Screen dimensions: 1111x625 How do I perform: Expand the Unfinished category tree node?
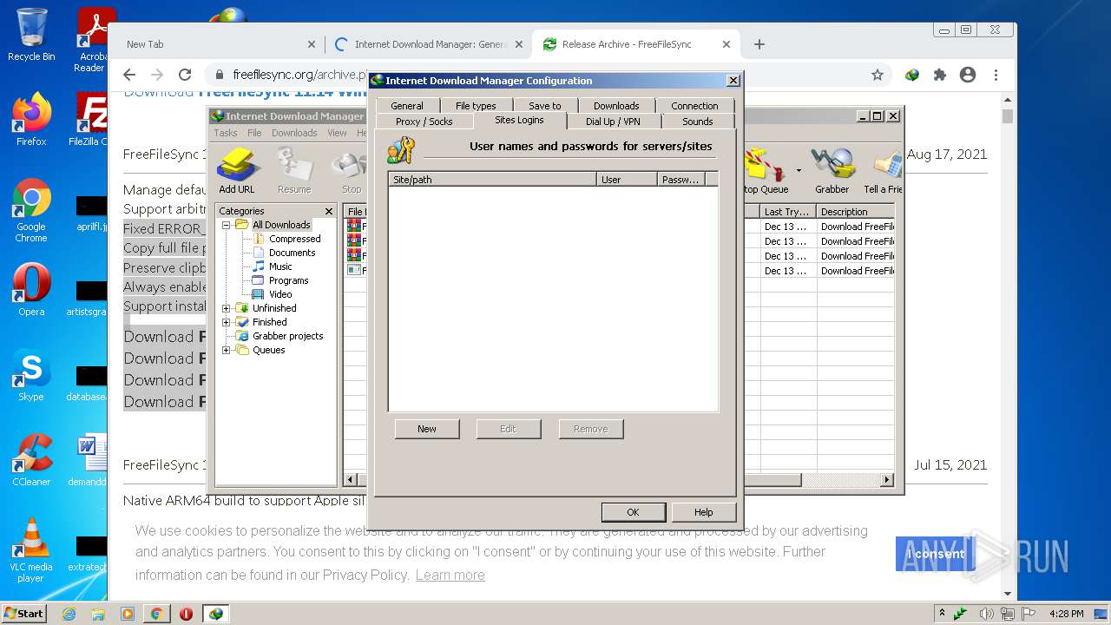(227, 308)
